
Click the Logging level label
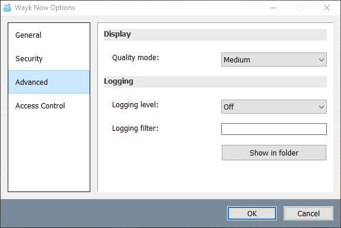[x=135, y=105]
